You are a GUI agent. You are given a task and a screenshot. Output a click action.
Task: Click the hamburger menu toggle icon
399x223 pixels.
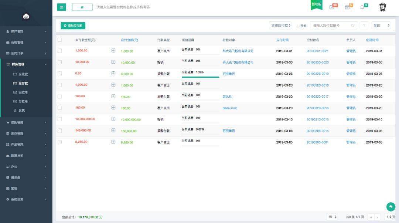point(61,7)
